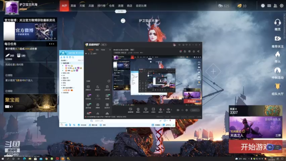Click the Douyu notification bell icon
Viewport: 286px width, 161px height.
194,51
